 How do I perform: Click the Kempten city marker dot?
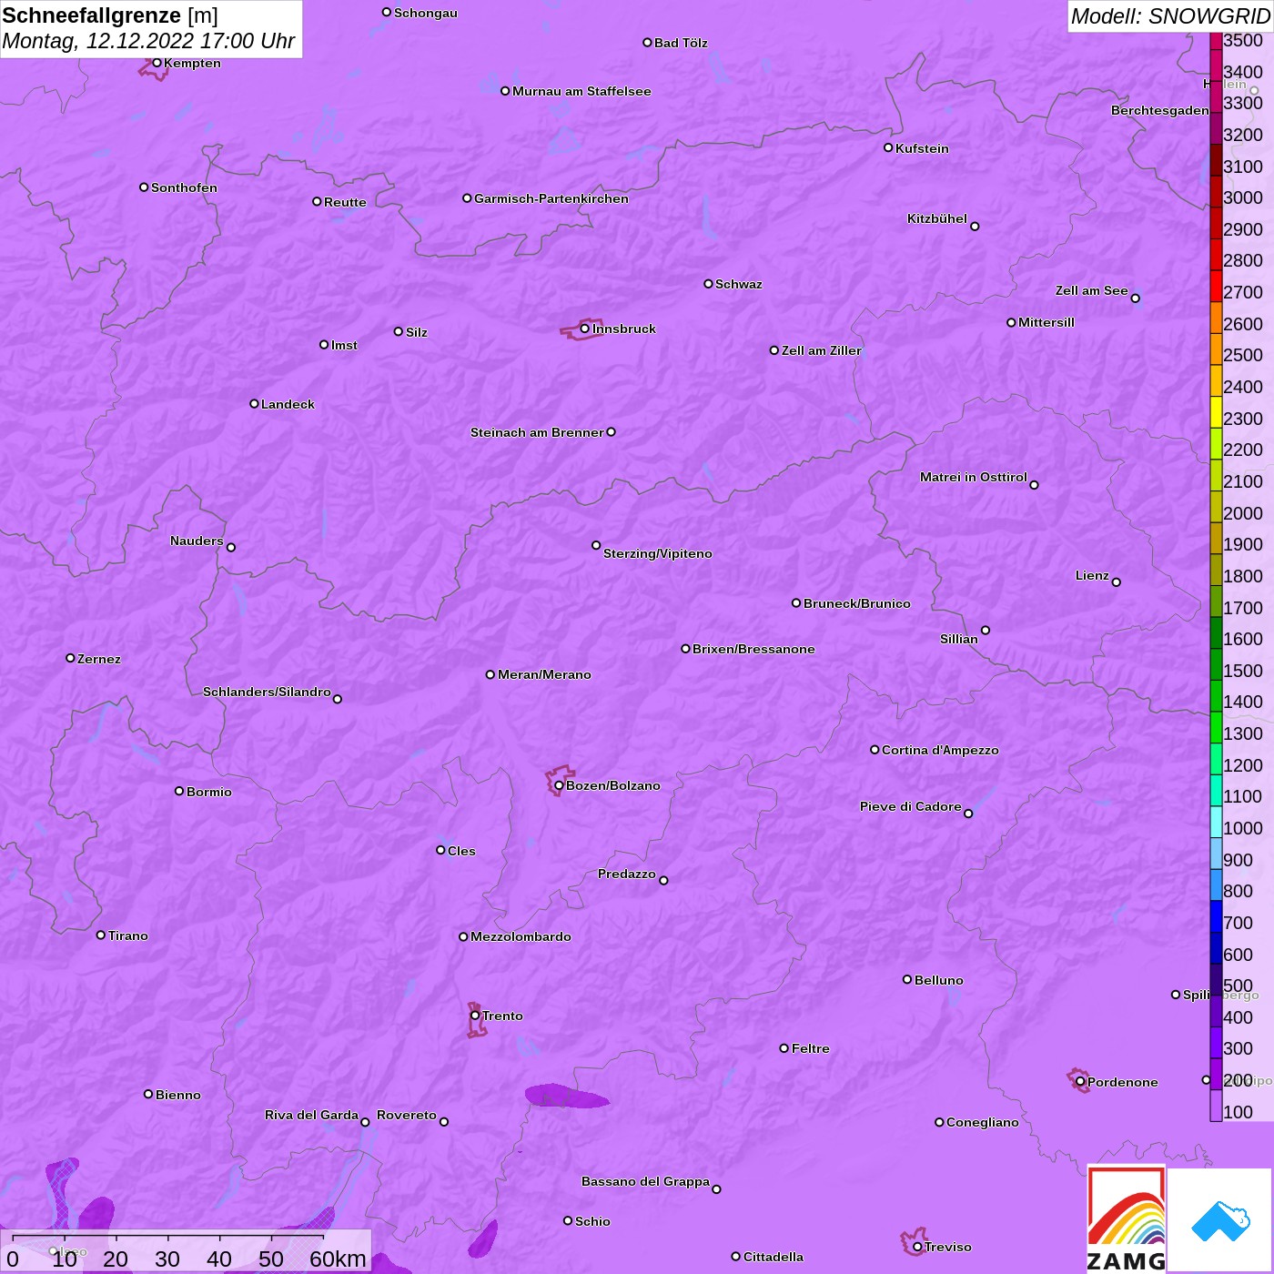click(157, 63)
